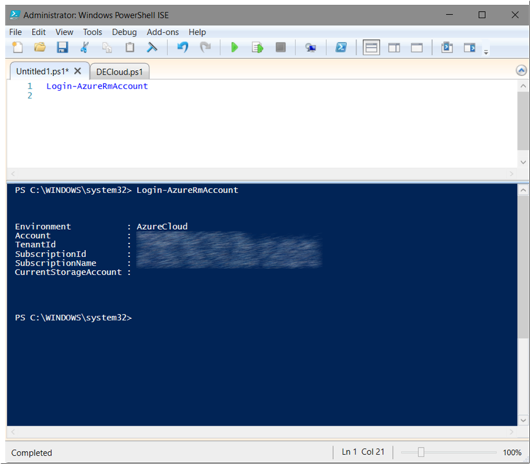Create a new script file
The height and width of the screenshot is (464, 530).
pyautogui.click(x=18, y=48)
